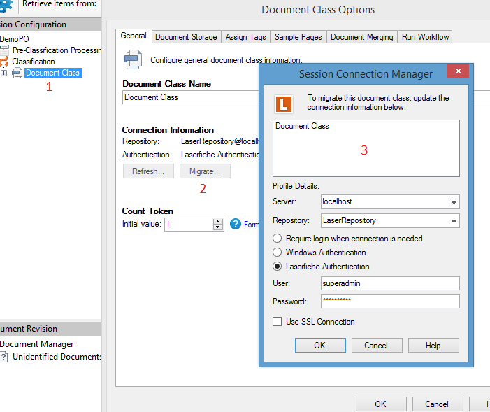Click OK in Session Connection Manager

(x=320, y=345)
